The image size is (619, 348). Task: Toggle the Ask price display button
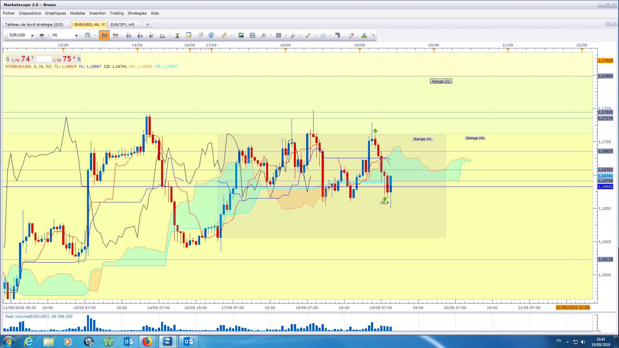pyautogui.click(x=115, y=35)
